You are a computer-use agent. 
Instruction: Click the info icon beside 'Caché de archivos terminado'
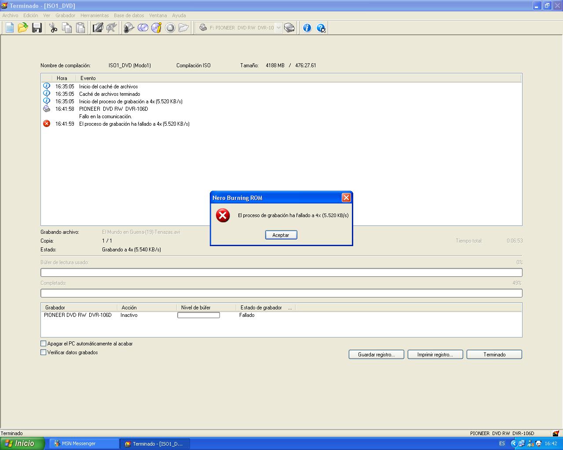click(47, 94)
